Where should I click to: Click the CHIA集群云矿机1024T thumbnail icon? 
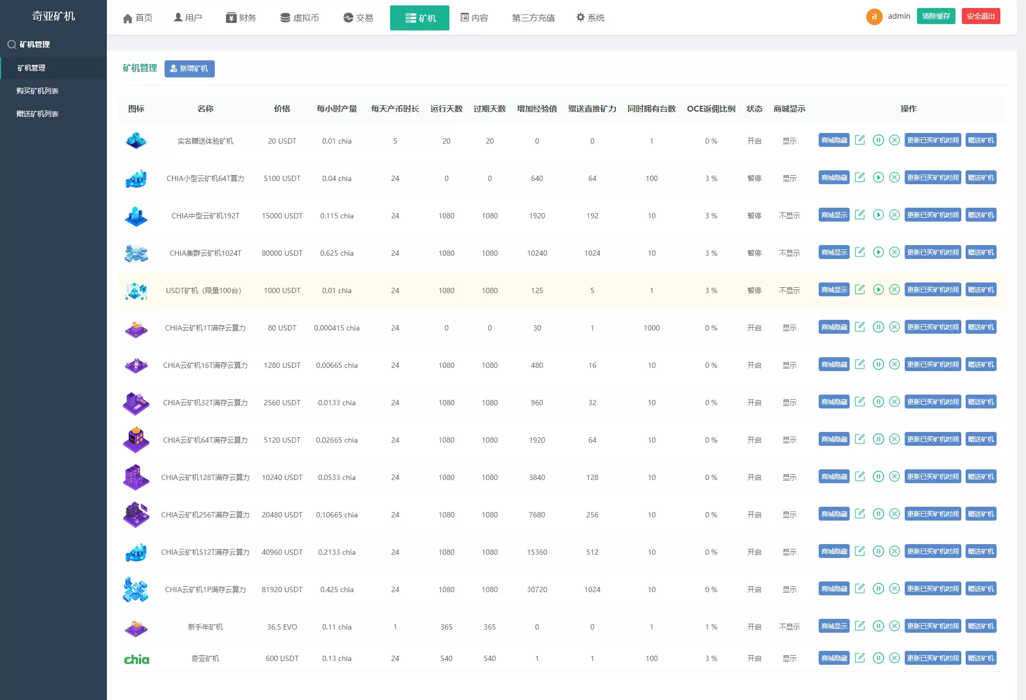(x=136, y=253)
